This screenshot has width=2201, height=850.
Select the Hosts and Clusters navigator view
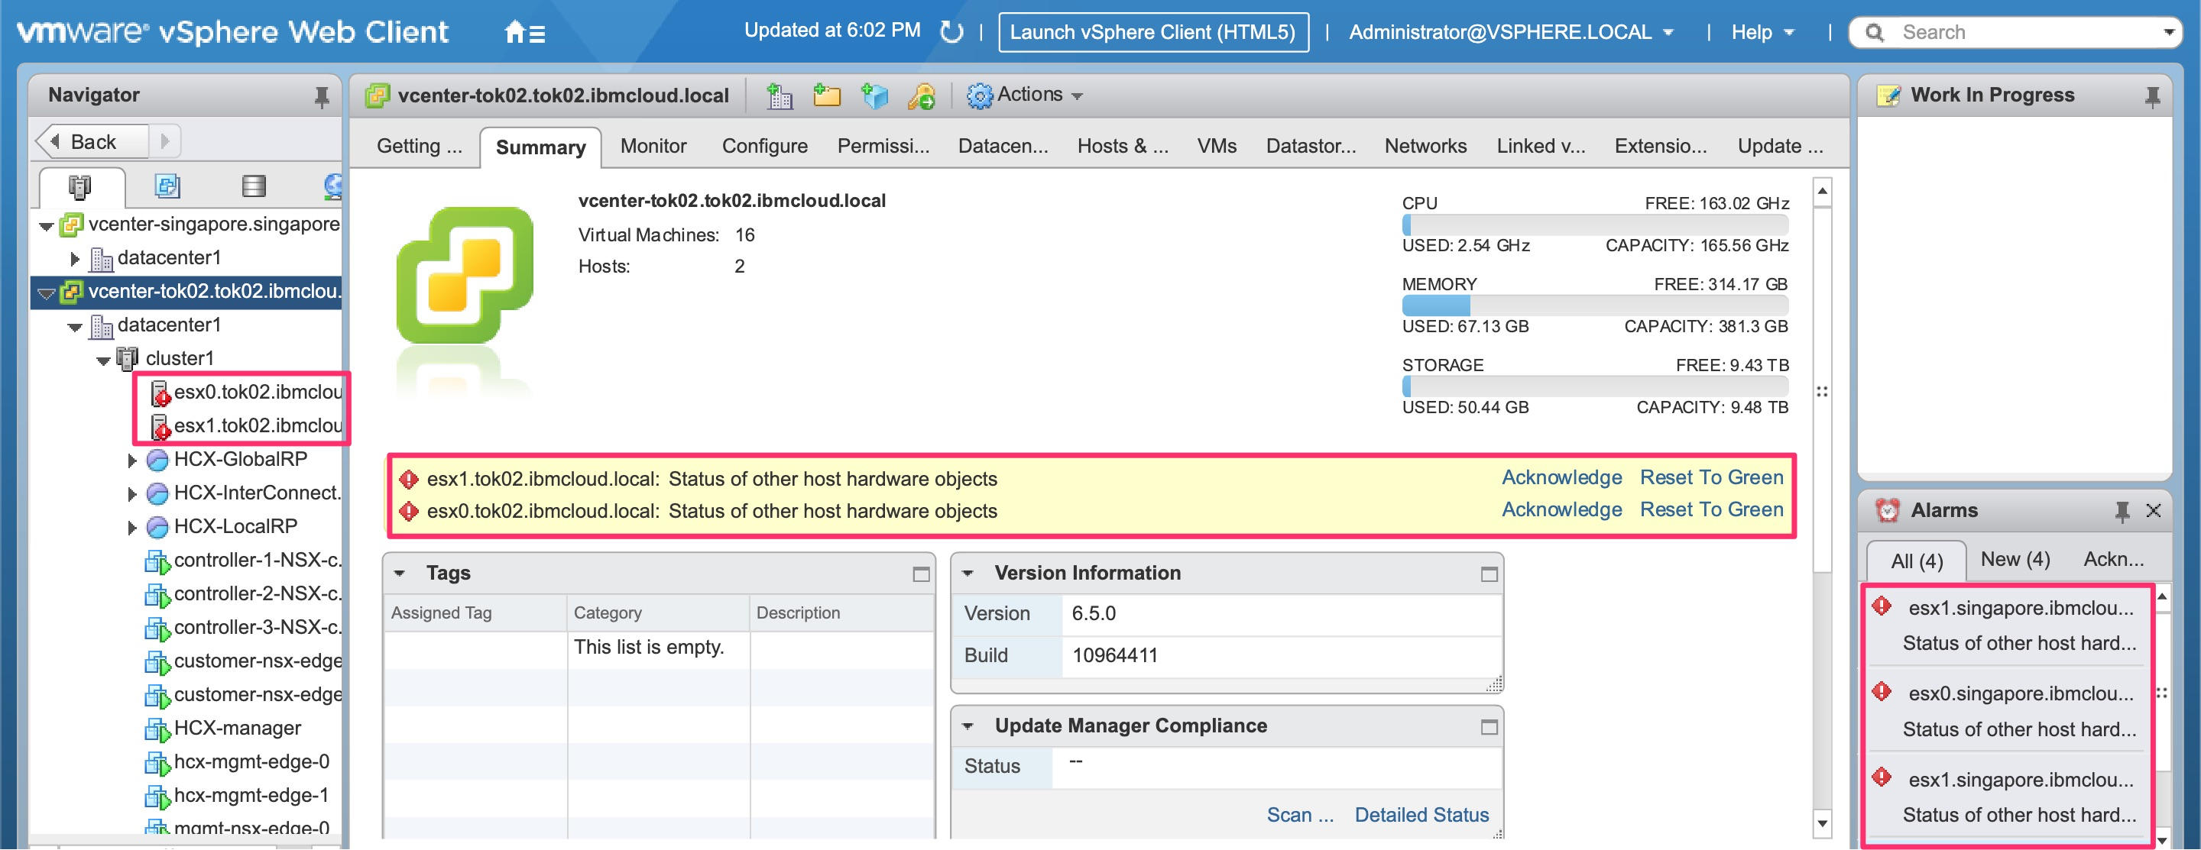79,186
